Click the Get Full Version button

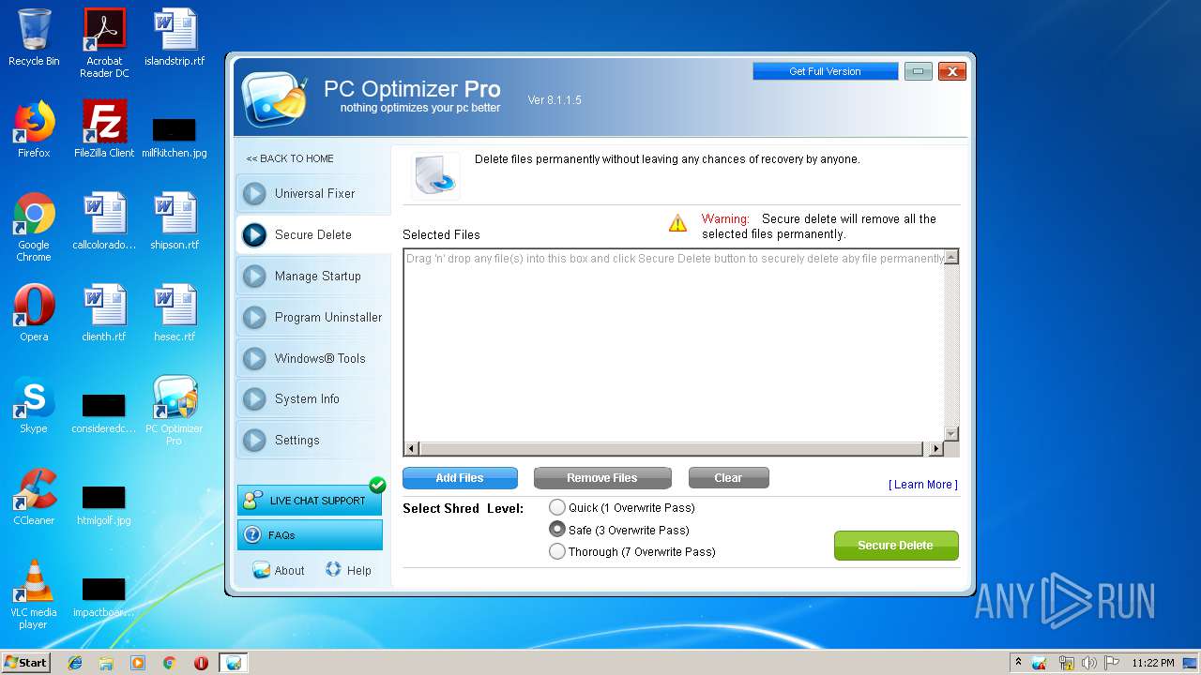click(825, 71)
